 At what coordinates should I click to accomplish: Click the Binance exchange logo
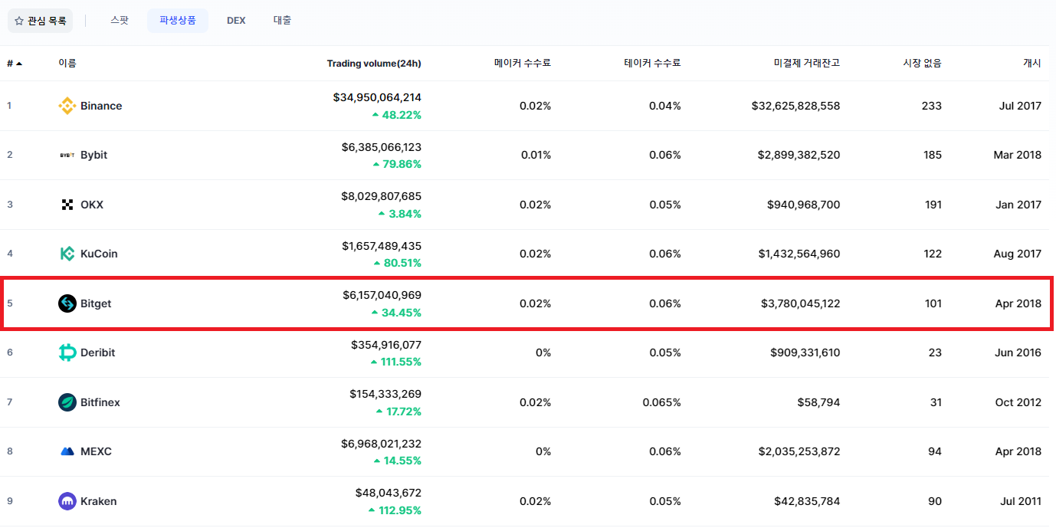[x=67, y=106]
